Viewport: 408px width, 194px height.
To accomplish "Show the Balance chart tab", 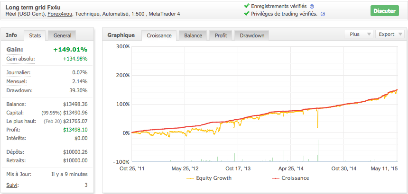I will click(x=193, y=35).
